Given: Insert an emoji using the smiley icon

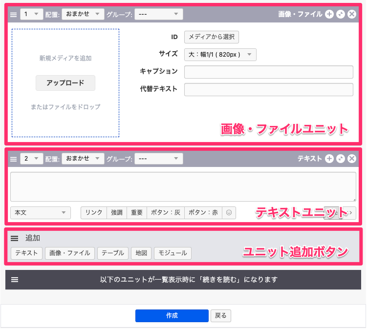Looking at the screenshot, I should (x=228, y=213).
